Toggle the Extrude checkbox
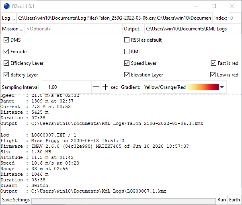 tap(6, 52)
